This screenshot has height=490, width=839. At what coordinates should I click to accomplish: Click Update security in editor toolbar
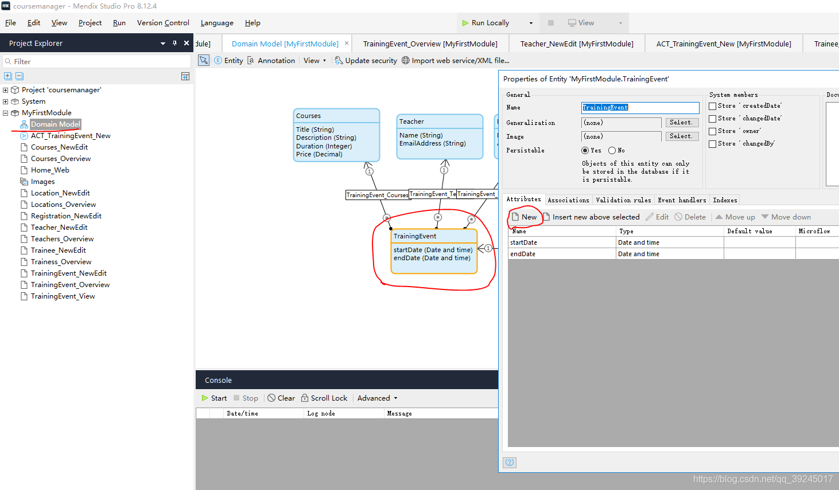click(x=366, y=60)
